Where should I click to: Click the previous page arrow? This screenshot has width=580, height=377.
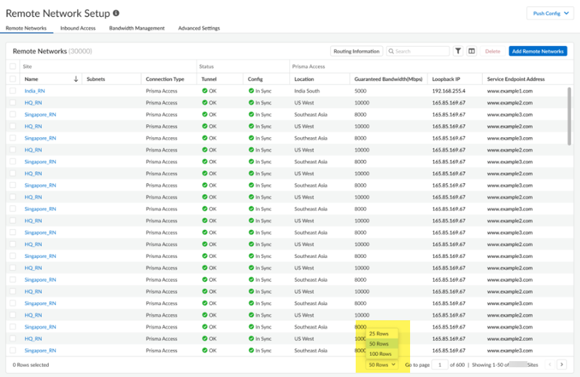[x=549, y=364]
